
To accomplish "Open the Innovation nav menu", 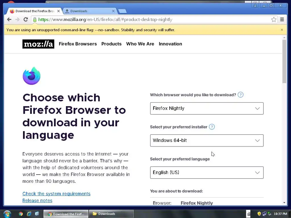I will [171, 44].
